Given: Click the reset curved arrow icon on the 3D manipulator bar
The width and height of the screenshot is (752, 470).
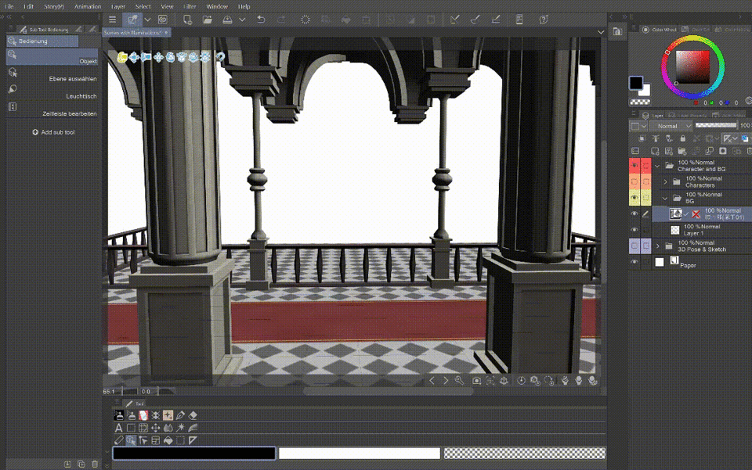Looking at the screenshot, I should [219, 57].
